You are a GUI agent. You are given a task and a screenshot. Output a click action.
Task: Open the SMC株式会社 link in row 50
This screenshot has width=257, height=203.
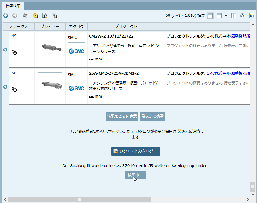click(x=218, y=73)
